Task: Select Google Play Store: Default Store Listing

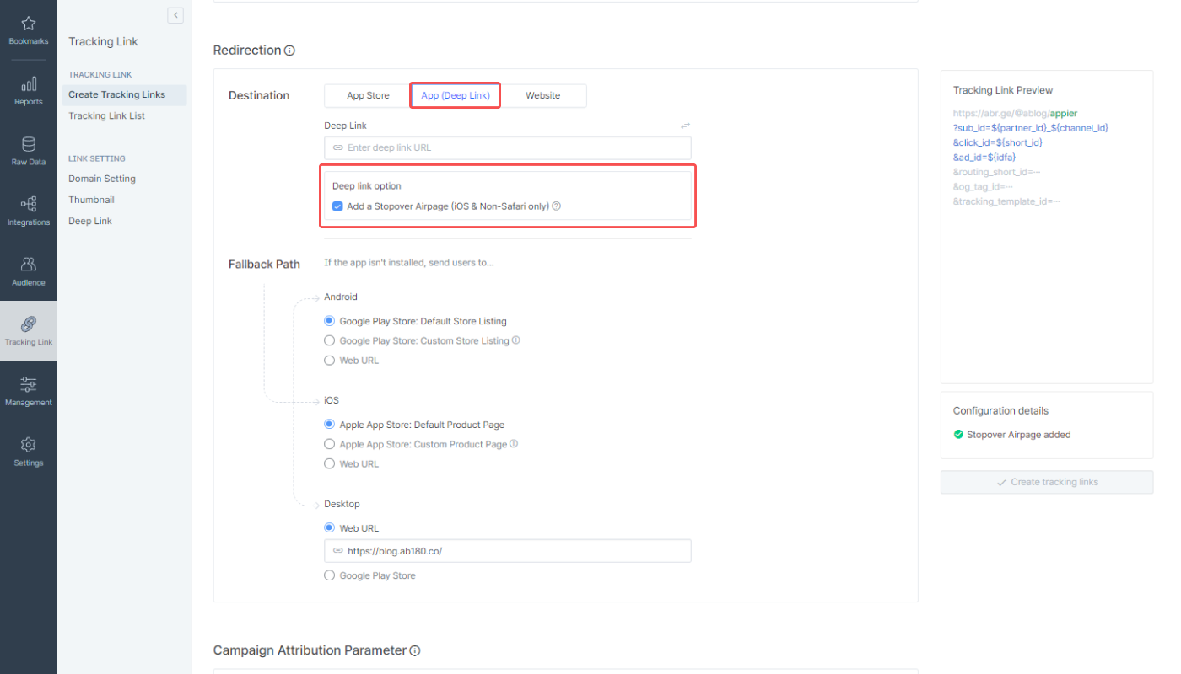Action: 330,321
